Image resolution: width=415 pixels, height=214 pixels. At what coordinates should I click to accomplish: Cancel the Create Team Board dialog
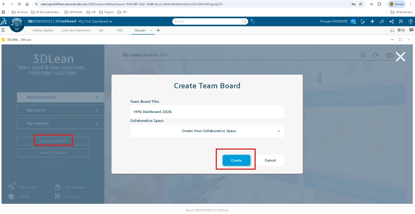click(270, 160)
